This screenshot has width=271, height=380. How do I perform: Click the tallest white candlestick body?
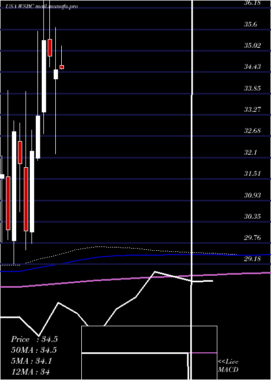point(14,186)
